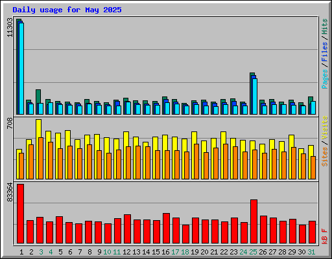Click the day 10 orange sites bar
The image size is (332, 259).
click(109, 166)
